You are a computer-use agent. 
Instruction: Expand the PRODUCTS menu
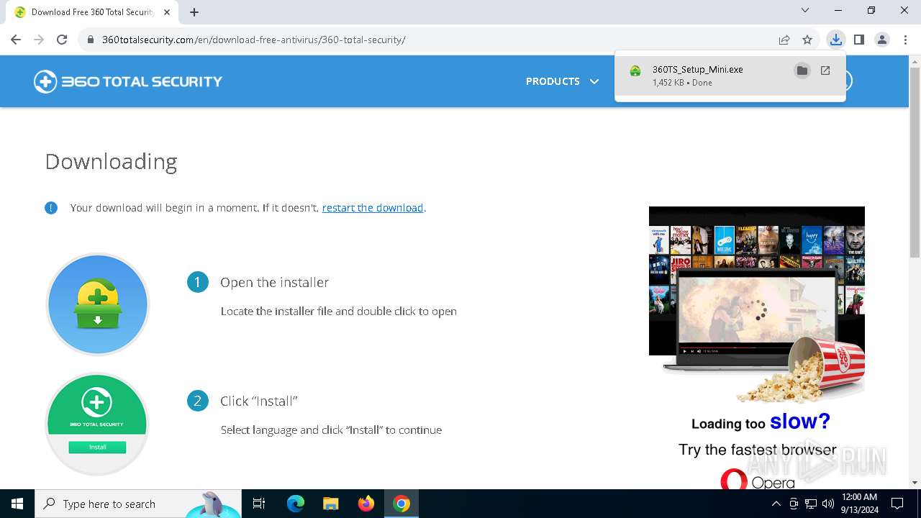pos(562,81)
